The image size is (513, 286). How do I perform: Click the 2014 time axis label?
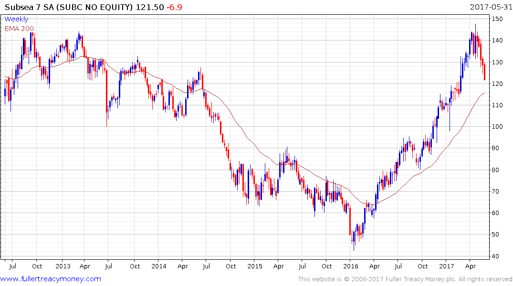[x=159, y=266]
